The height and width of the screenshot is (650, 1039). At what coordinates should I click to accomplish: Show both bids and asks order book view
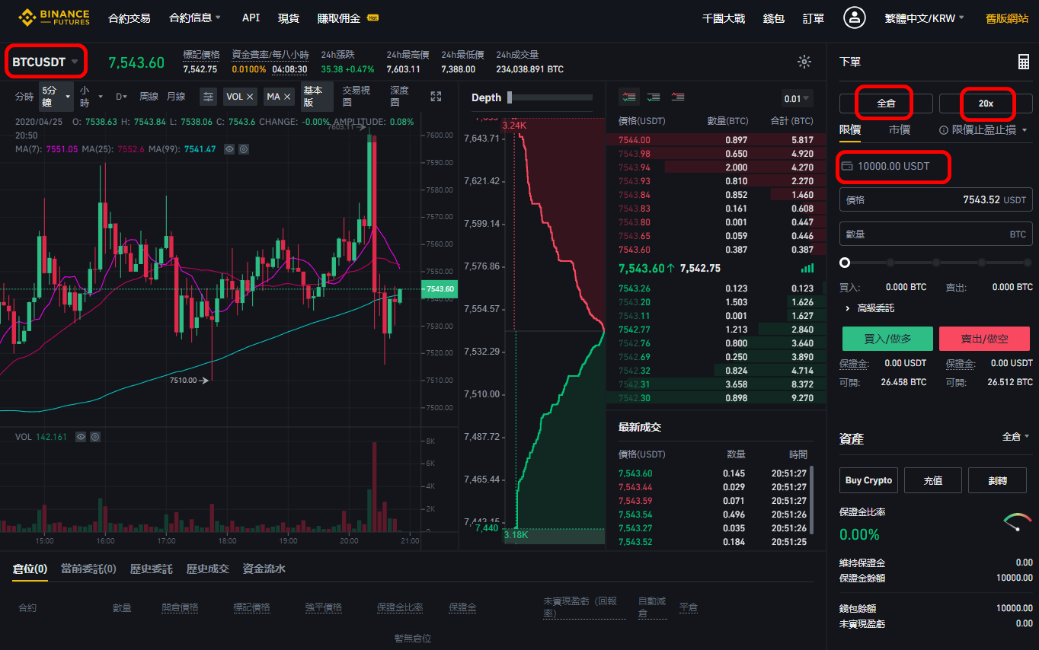(x=629, y=97)
